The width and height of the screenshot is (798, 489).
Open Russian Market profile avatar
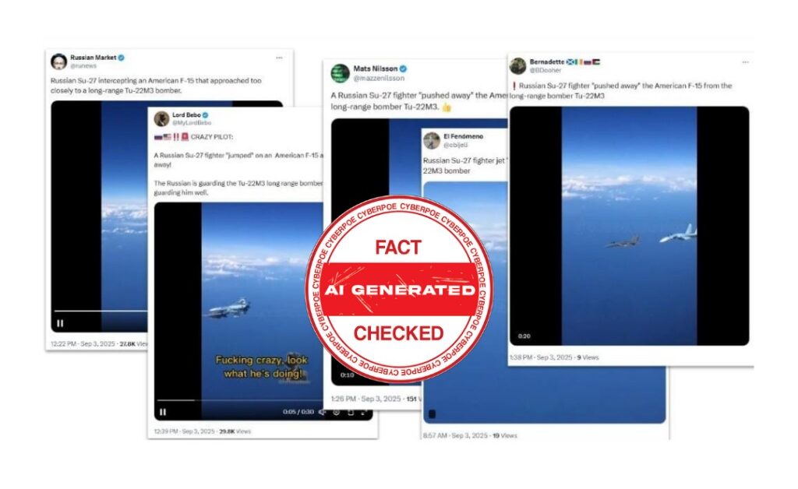click(x=59, y=62)
